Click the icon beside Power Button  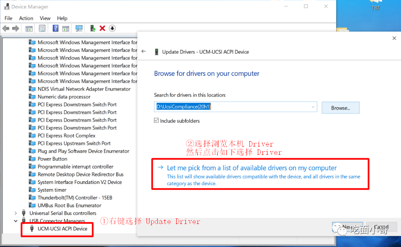(32, 159)
